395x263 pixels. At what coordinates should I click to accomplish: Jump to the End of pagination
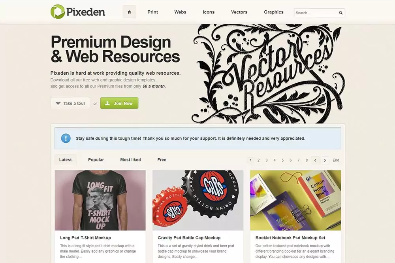[336, 160]
